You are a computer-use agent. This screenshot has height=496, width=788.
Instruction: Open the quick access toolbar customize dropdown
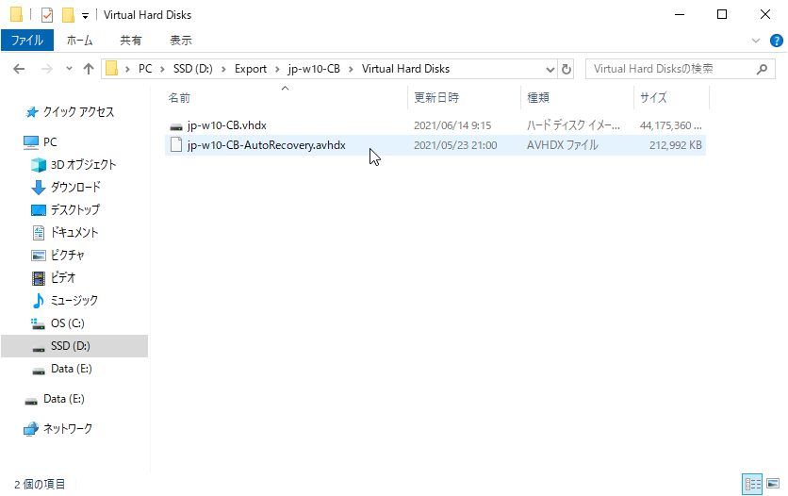(86, 16)
